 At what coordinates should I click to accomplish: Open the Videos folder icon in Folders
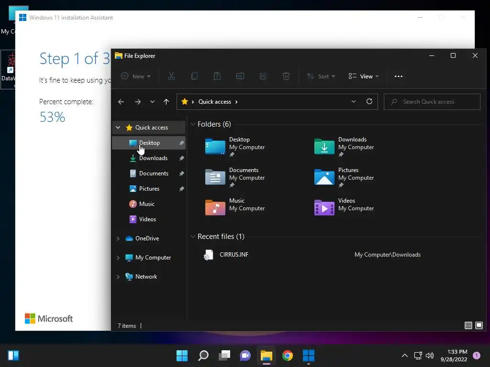[x=324, y=207]
